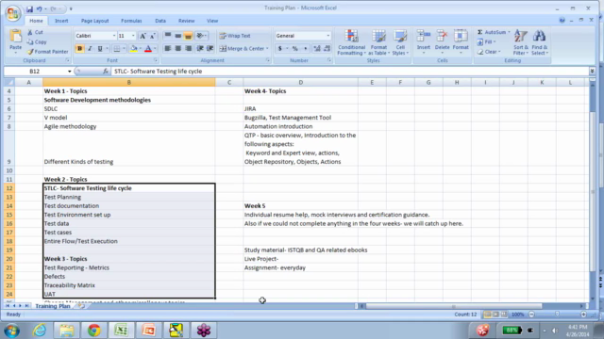Increase cell indent
The height and width of the screenshot is (339, 604).
click(210, 48)
